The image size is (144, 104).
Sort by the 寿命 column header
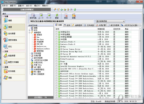[128, 29]
